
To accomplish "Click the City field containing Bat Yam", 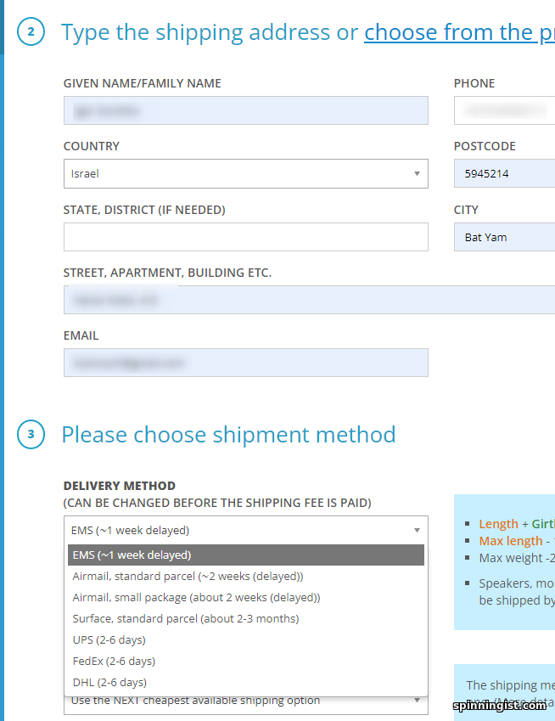I will point(504,237).
